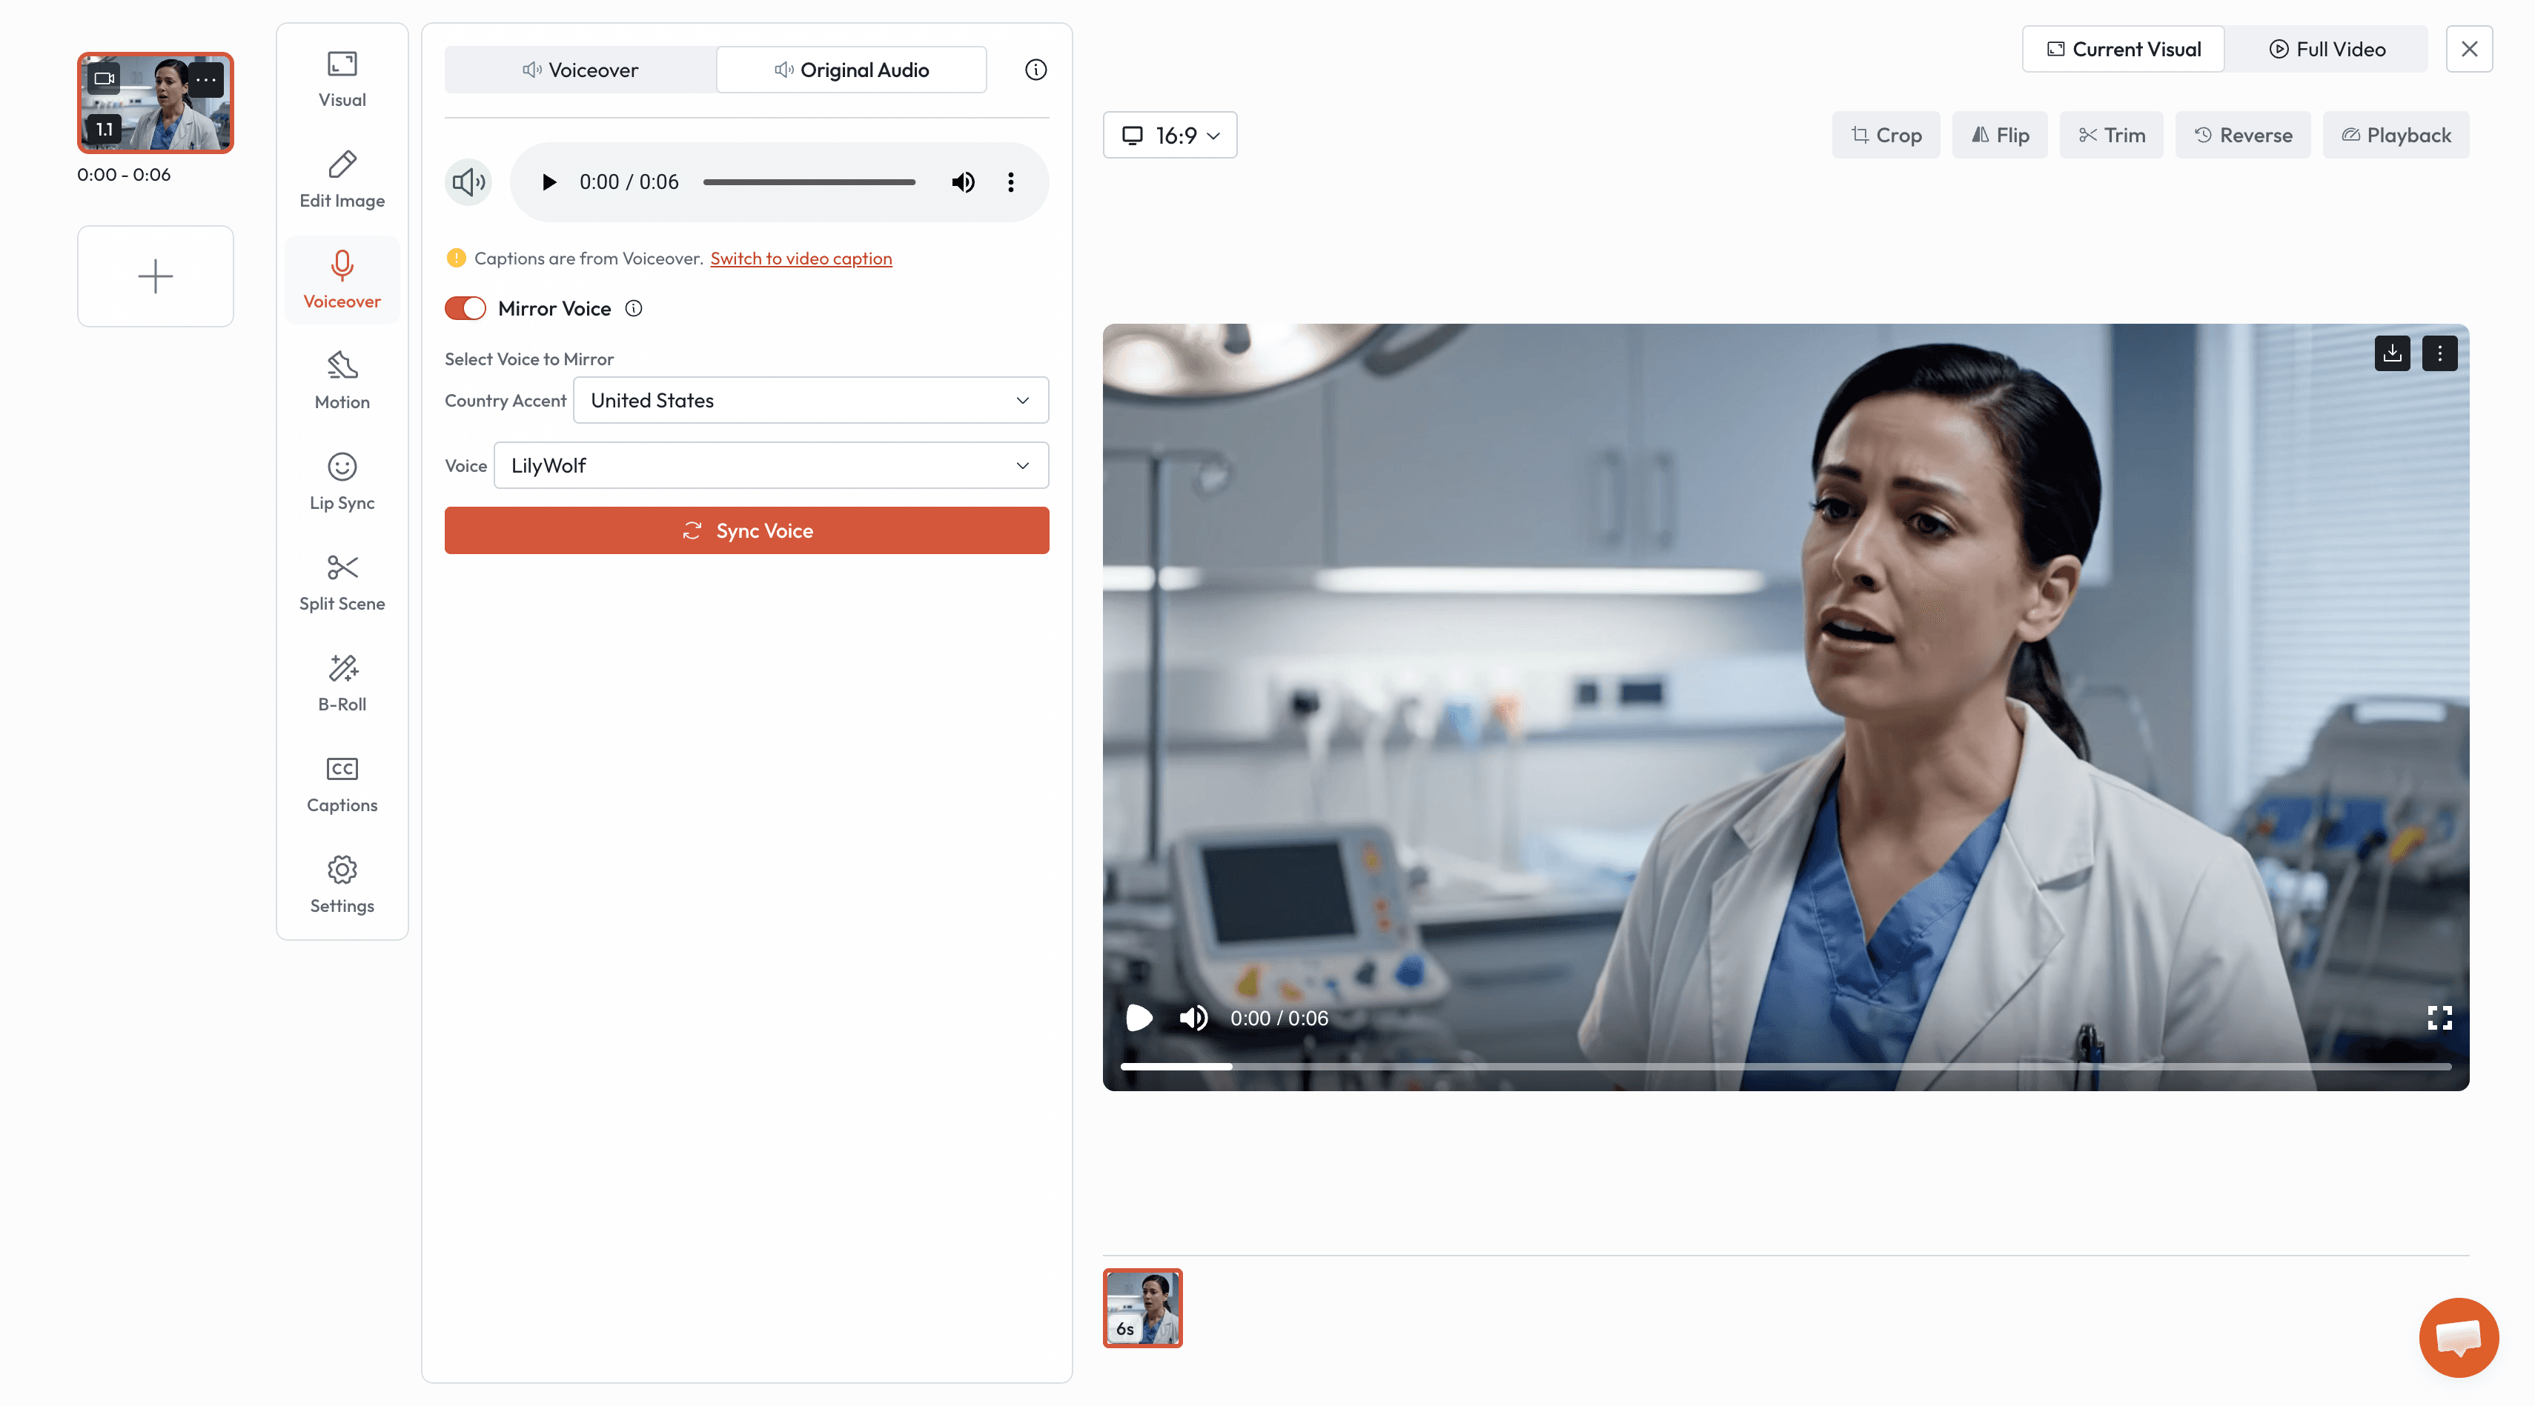Open the LilyWolf voice dropdown
This screenshot has height=1406, width=2535.
771,465
